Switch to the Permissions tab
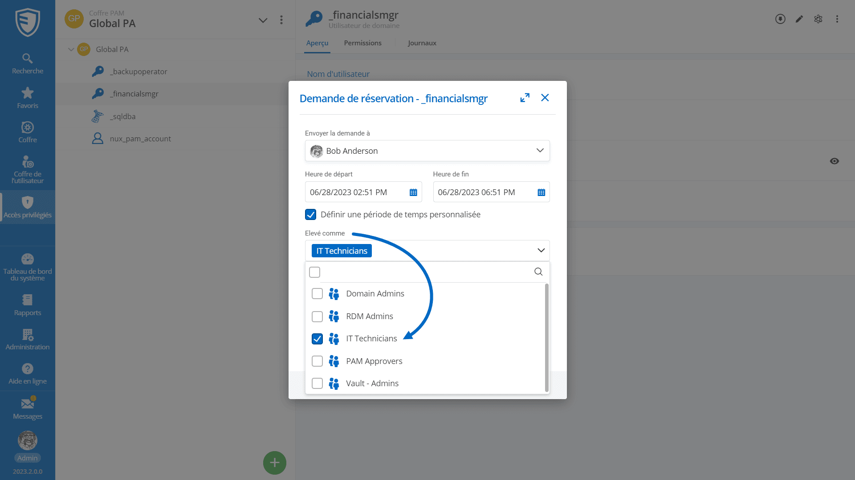 pos(362,43)
